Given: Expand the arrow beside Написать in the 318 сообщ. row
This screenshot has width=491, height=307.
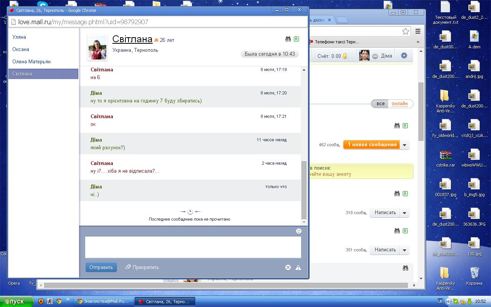Looking at the screenshot, I should click(404, 213).
